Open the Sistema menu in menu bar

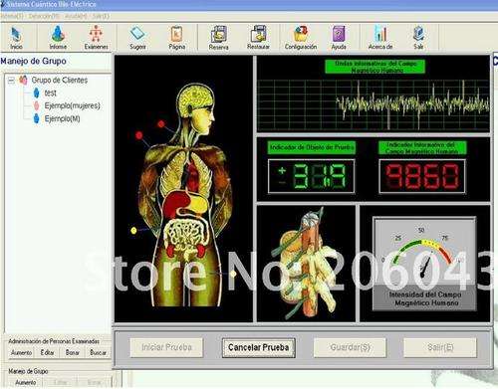click(x=12, y=16)
